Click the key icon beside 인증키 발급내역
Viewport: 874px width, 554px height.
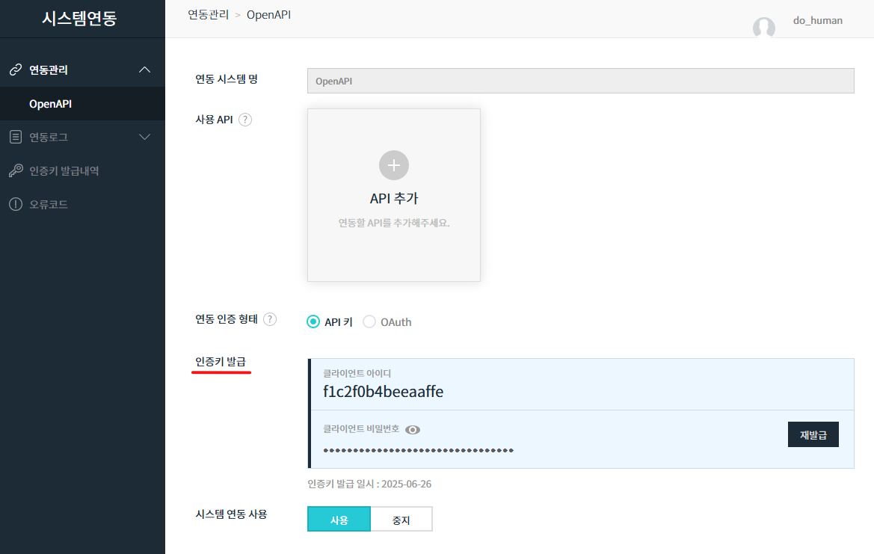[x=15, y=170]
